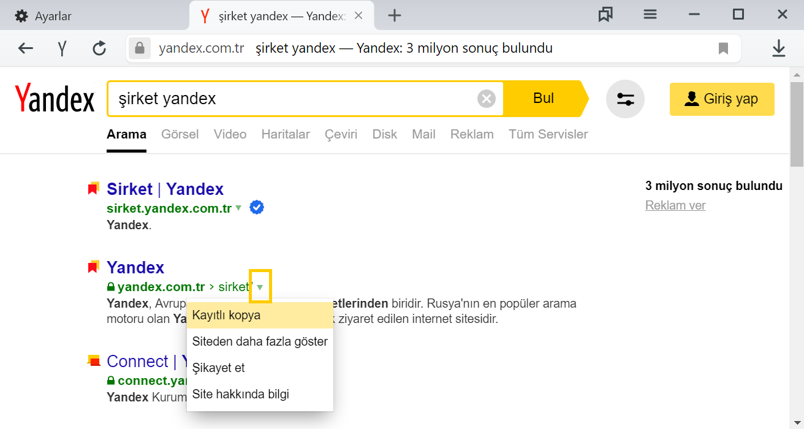
Task: Open the Connect result title link
Action: 146,361
